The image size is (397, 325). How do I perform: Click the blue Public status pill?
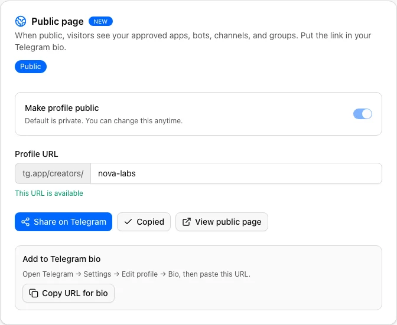coord(31,67)
